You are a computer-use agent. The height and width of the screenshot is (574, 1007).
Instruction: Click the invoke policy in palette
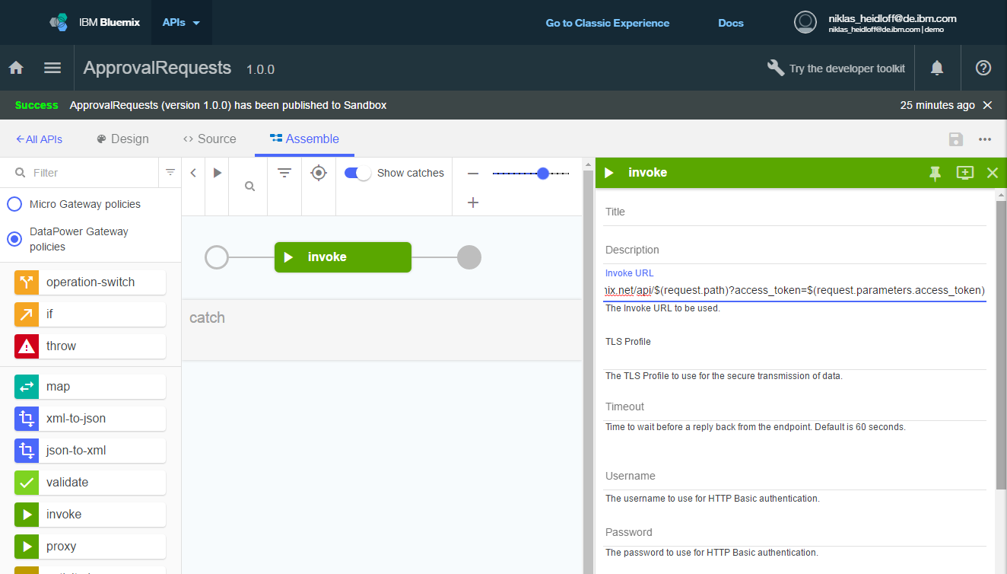(90, 515)
